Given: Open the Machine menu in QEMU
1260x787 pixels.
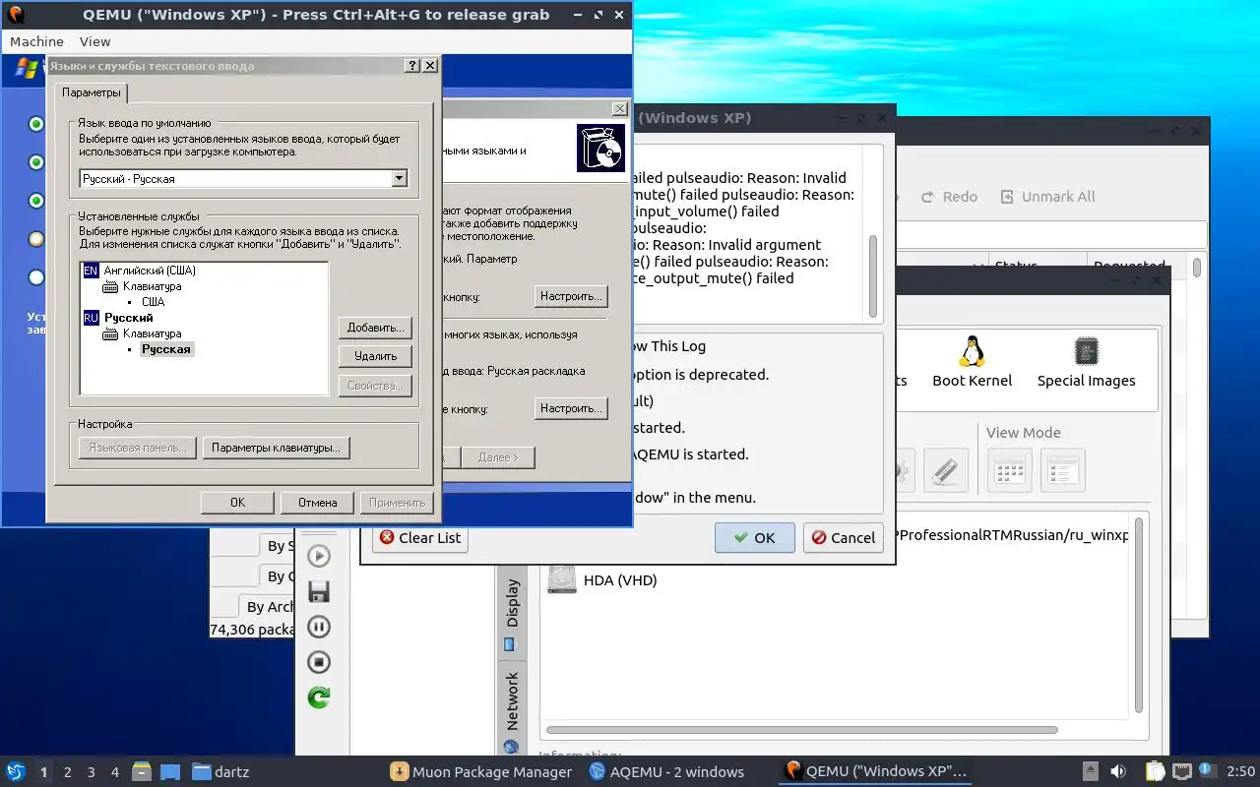Looking at the screenshot, I should coord(36,41).
